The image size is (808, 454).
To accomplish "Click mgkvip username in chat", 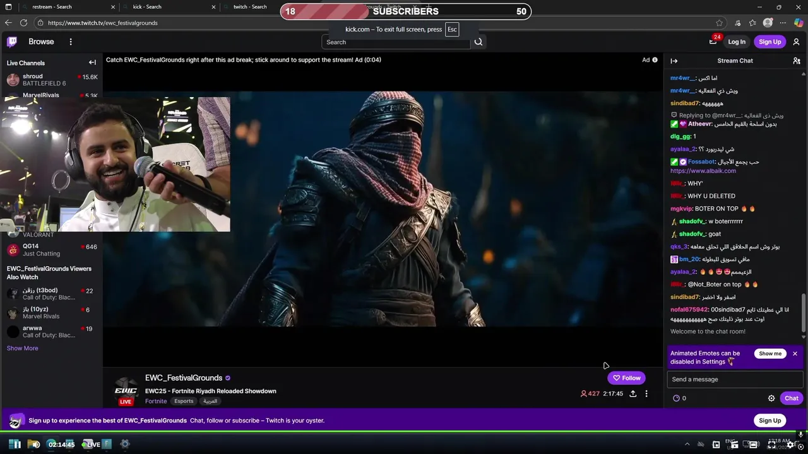I will [681, 209].
